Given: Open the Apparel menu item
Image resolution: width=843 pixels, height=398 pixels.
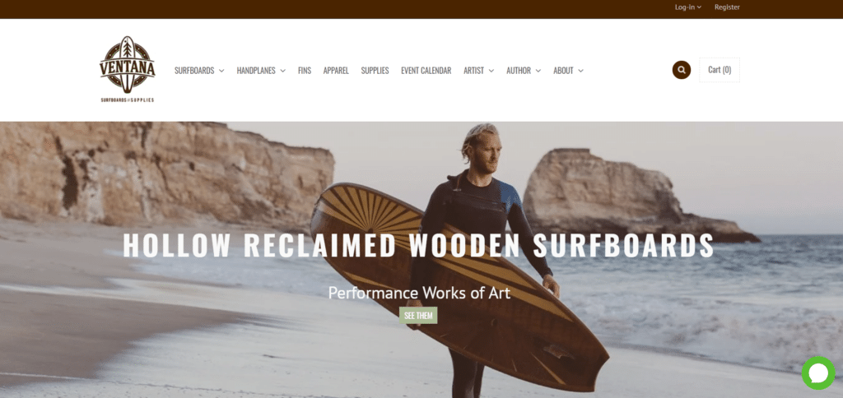Looking at the screenshot, I should click(336, 71).
